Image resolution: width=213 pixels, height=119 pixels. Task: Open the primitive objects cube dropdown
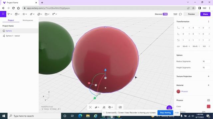point(17,14)
